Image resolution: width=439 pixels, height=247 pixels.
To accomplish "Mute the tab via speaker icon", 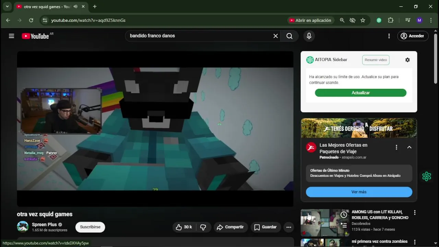I will pyautogui.click(x=75, y=7).
